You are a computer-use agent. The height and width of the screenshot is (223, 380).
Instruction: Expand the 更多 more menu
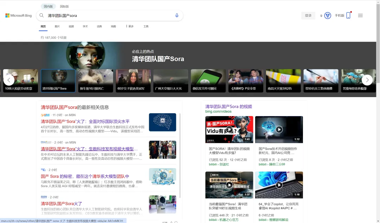pos(129,26)
